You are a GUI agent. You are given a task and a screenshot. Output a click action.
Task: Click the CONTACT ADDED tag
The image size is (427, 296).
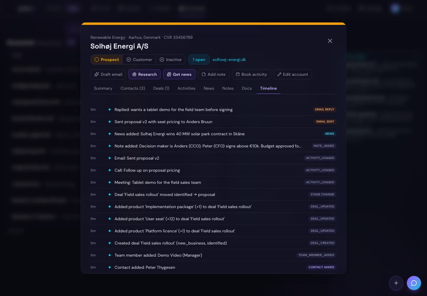tap(321, 267)
